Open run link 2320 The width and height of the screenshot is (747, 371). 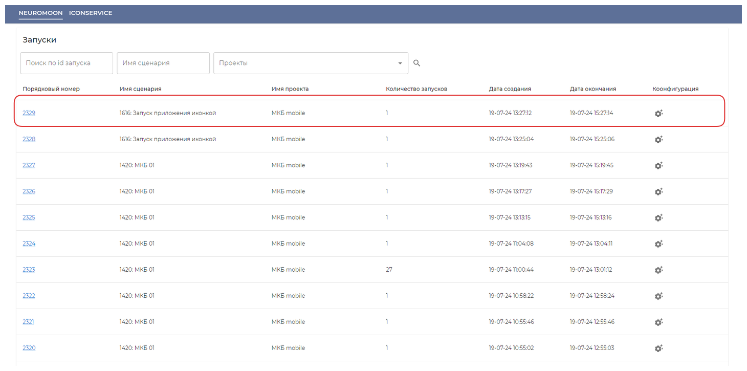(x=29, y=348)
